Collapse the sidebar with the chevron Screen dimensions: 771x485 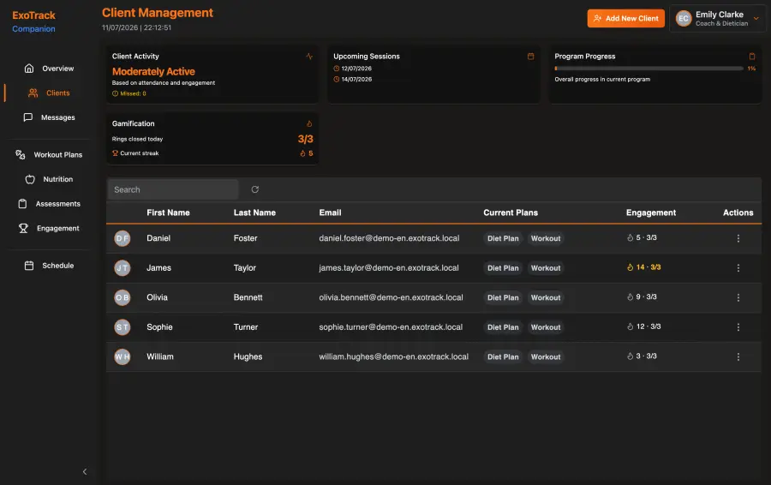click(x=85, y=472)
